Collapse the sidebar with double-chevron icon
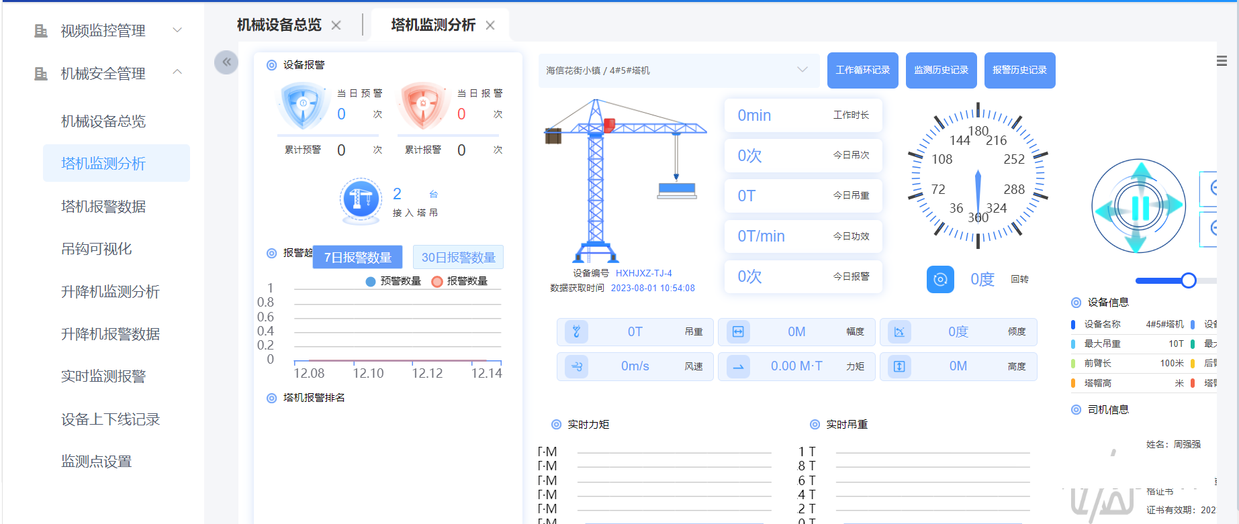Screen dimensions: 1239x524 coord(226,62)
